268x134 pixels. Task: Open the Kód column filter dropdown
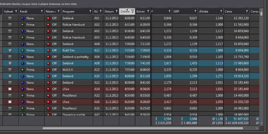(101, 11)
